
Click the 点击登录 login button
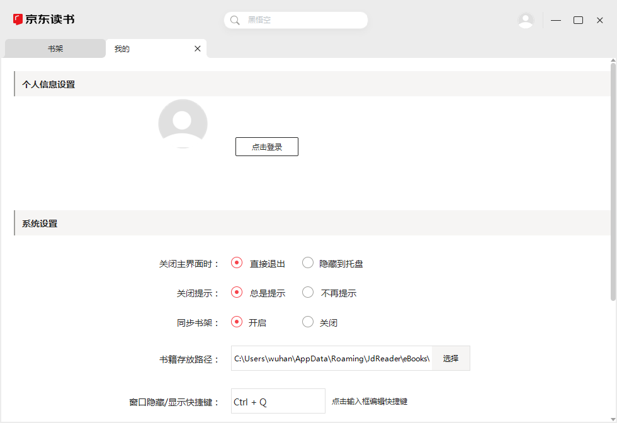[267, 146]
